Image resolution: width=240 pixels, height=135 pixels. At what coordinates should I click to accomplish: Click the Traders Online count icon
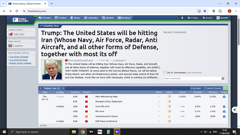[x=10, y=34]
